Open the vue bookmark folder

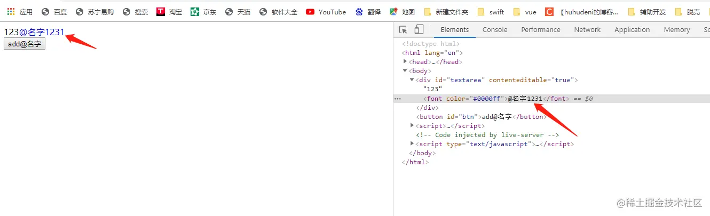click(x=524, y=12)
